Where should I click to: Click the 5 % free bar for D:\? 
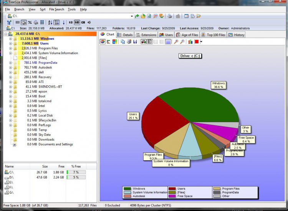(x=76, y=177)
